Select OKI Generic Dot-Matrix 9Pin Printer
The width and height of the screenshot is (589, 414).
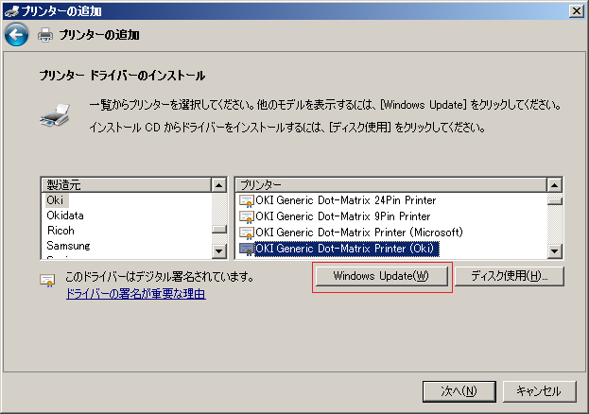[343, 216]
